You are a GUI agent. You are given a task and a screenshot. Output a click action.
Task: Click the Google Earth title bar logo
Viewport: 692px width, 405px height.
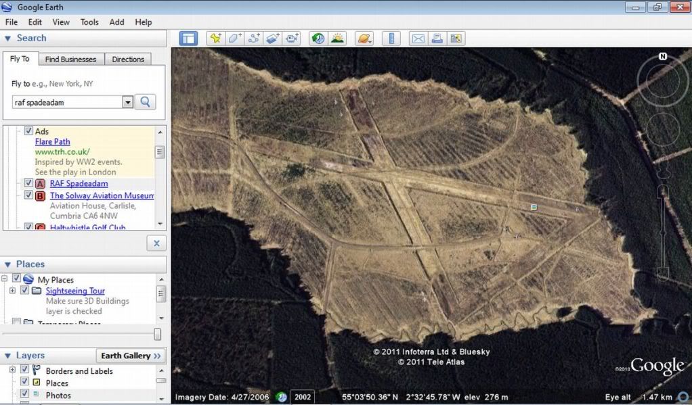pos(7,7)
